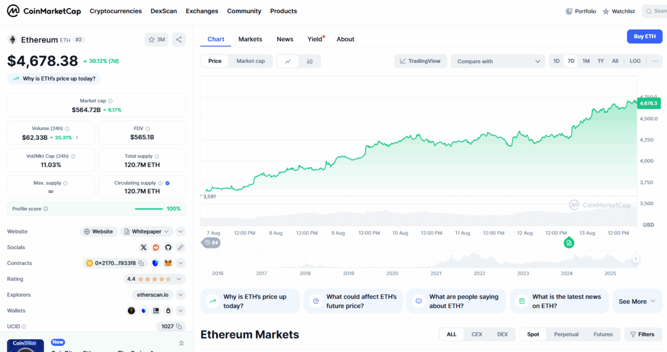Select Market cap chart toggle

tap(251, 61)
